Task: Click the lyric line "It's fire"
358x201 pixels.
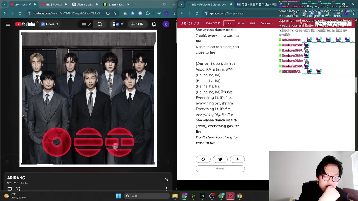Action: click(x=227, y=92)
